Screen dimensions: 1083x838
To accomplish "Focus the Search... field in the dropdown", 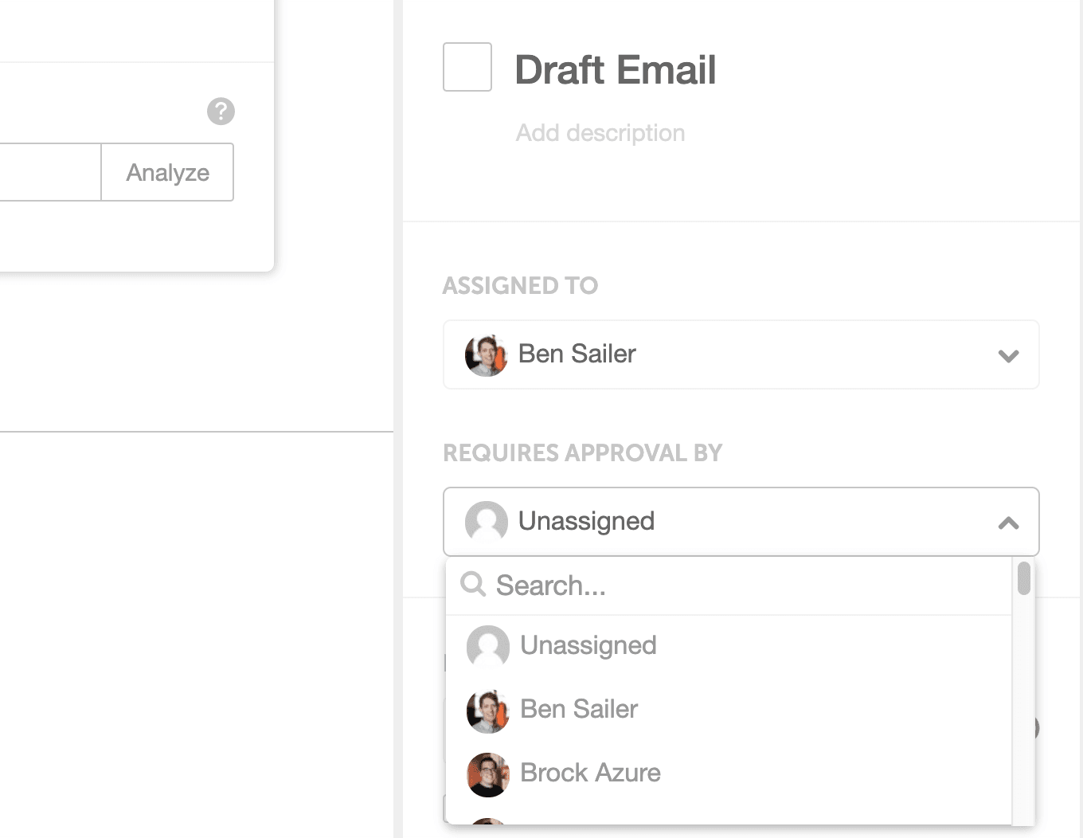I will 729,585.
